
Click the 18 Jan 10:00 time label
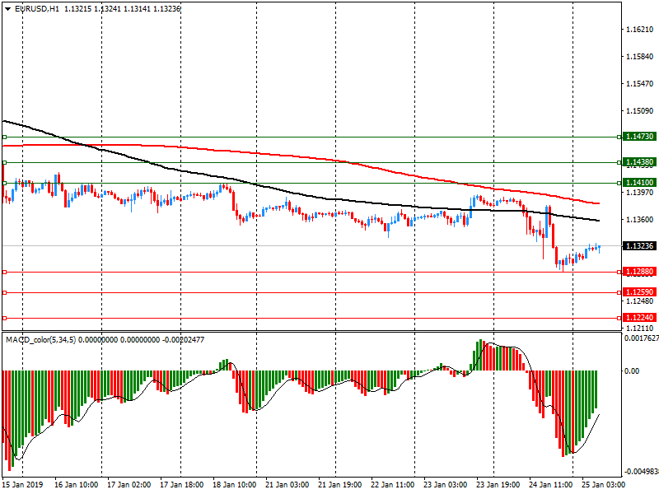click(x=235, y=484)
